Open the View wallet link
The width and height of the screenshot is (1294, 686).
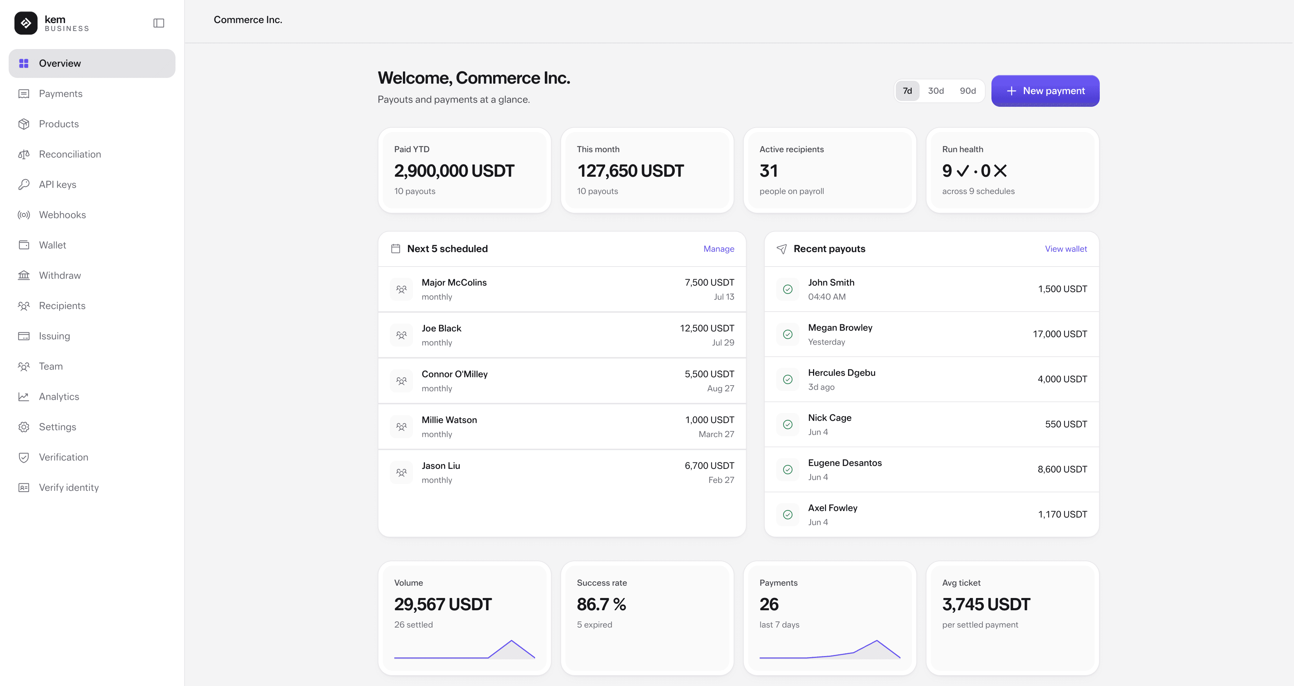[1065, 249]
